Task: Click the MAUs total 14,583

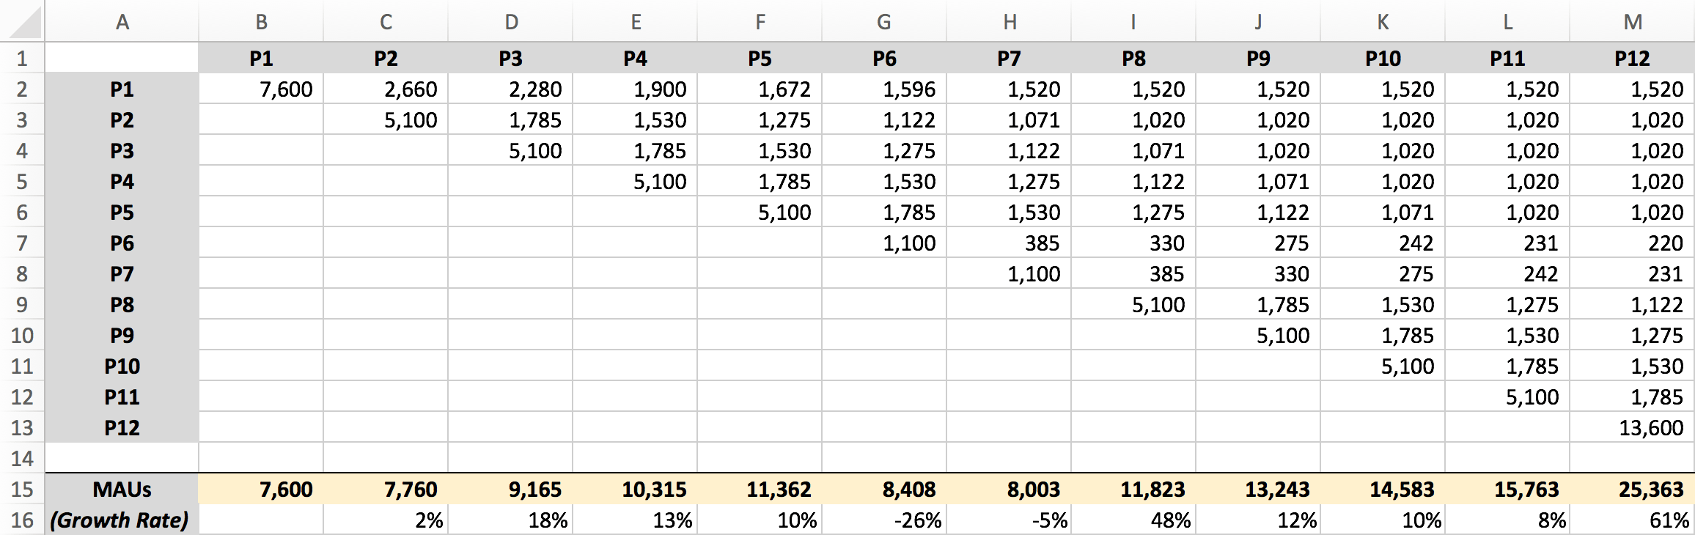Action: 1383,489
